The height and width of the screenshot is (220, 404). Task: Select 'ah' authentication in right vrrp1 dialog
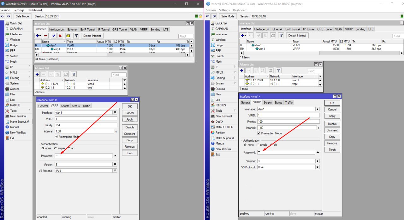[272, 145]
